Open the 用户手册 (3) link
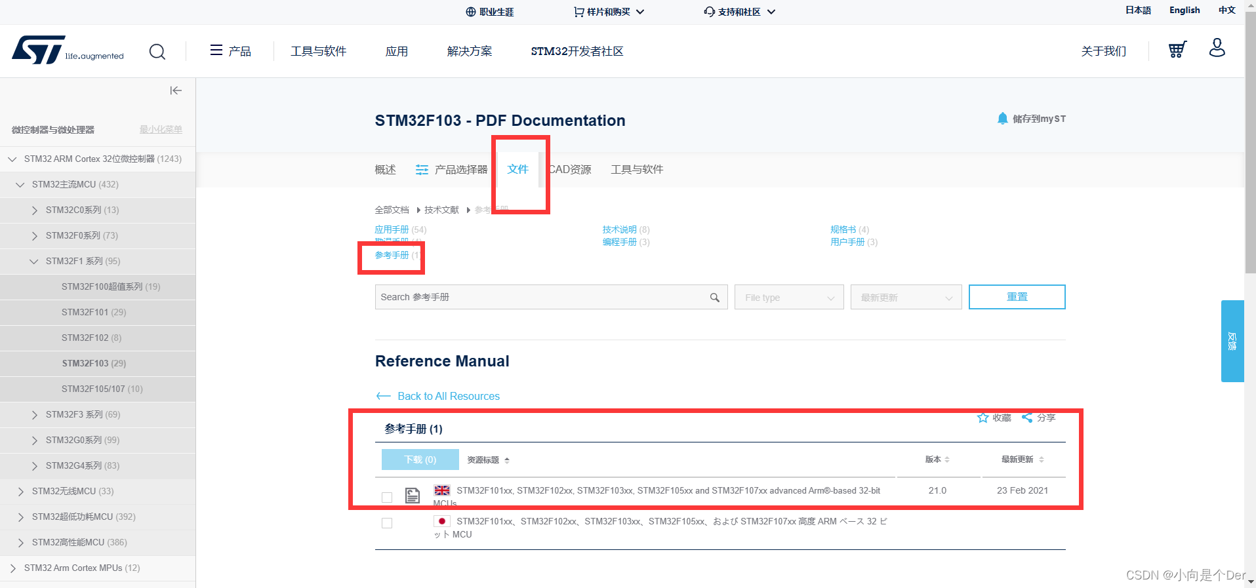Screen dimensions: 1256x588 pos(854,242)
